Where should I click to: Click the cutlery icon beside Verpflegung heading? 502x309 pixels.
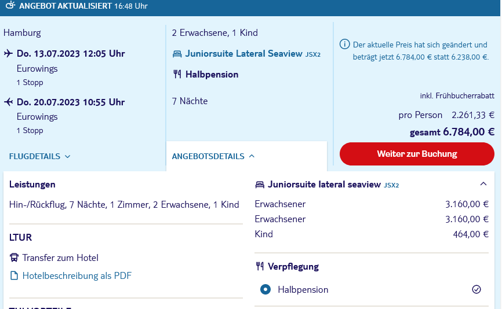(260, 267)
